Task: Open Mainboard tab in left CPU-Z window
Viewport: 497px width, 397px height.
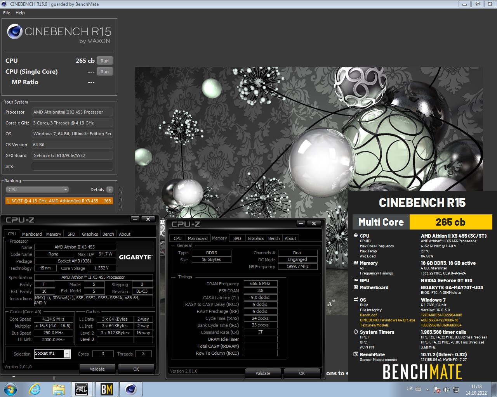Action: click(x=32, y=234)
